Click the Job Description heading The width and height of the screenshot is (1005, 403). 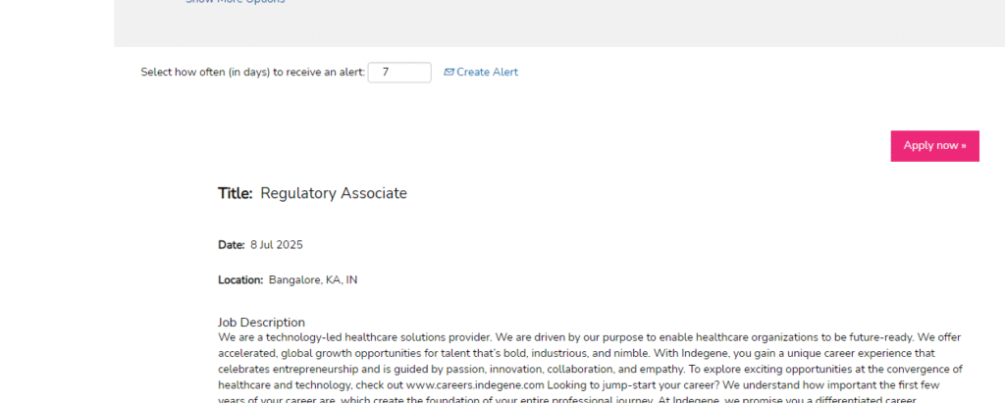[x=261, y=323]
